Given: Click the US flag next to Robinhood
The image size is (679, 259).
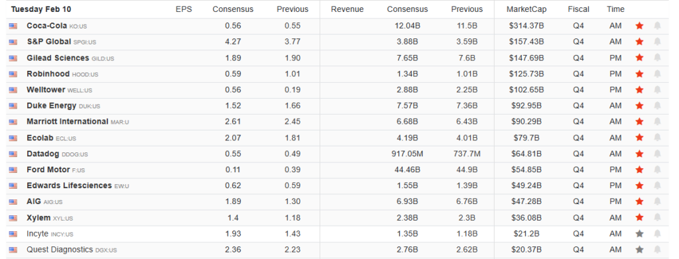Looking at the screenshot, I should [x=13, y=74].
